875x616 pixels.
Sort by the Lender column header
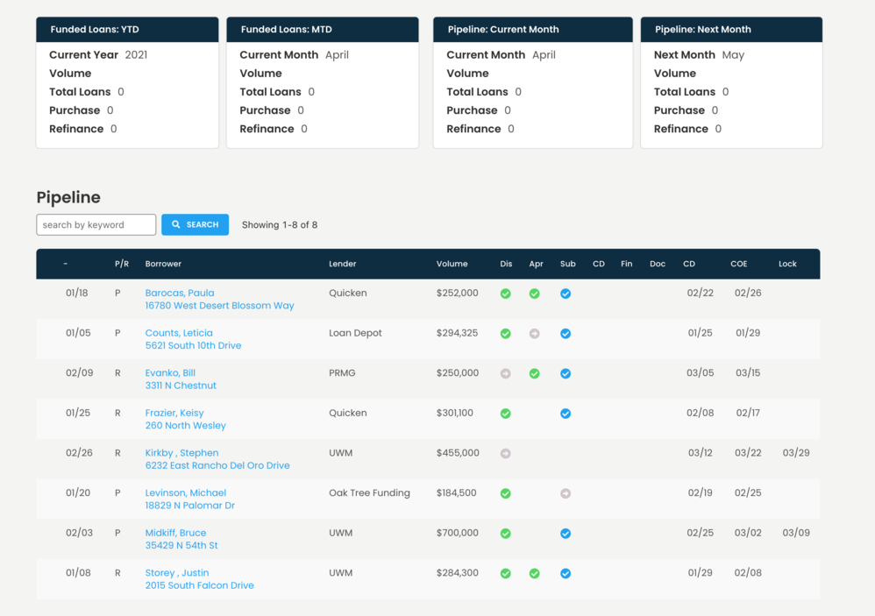click(342, 264)
